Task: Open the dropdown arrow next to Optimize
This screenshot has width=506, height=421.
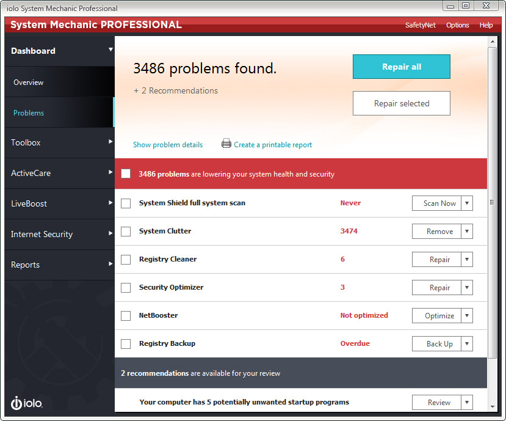Action: [x=467, y=316]
